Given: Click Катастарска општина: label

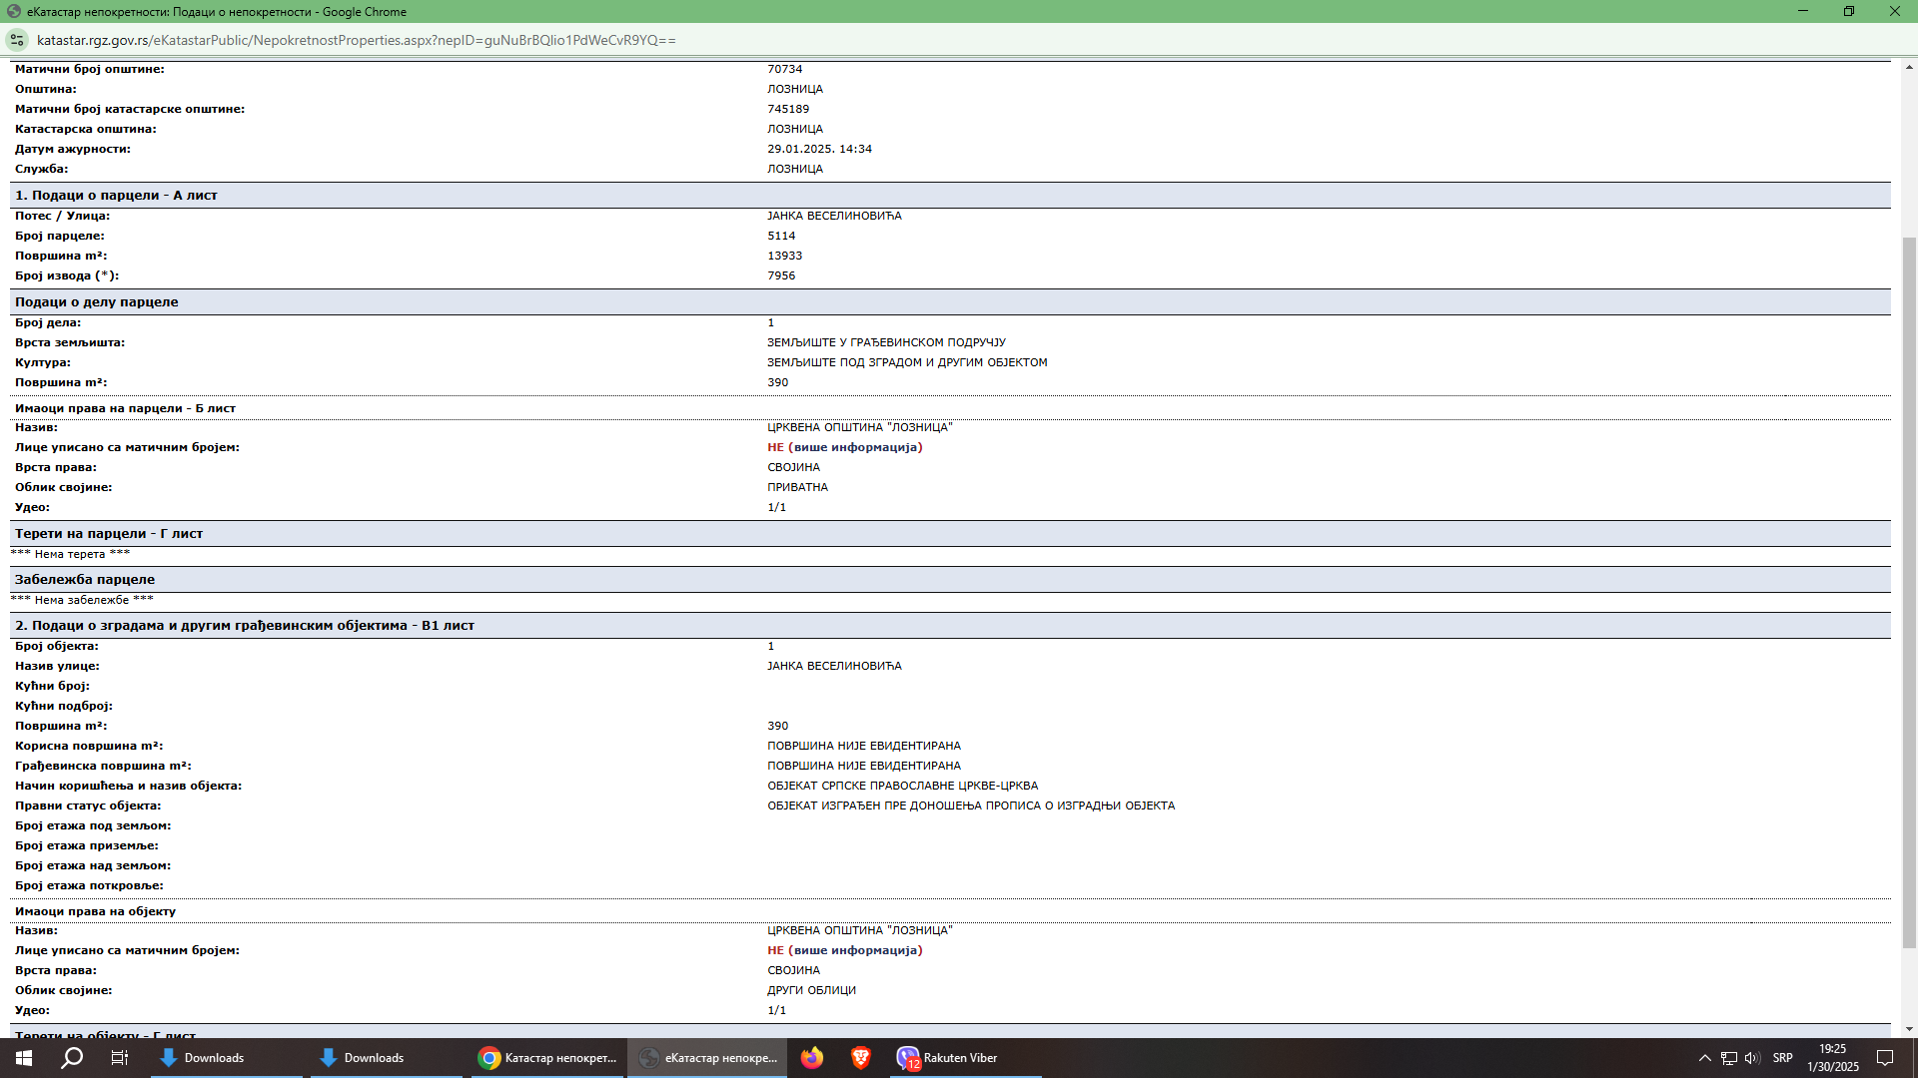Looking at the screenshot, I should pos(85,130).
